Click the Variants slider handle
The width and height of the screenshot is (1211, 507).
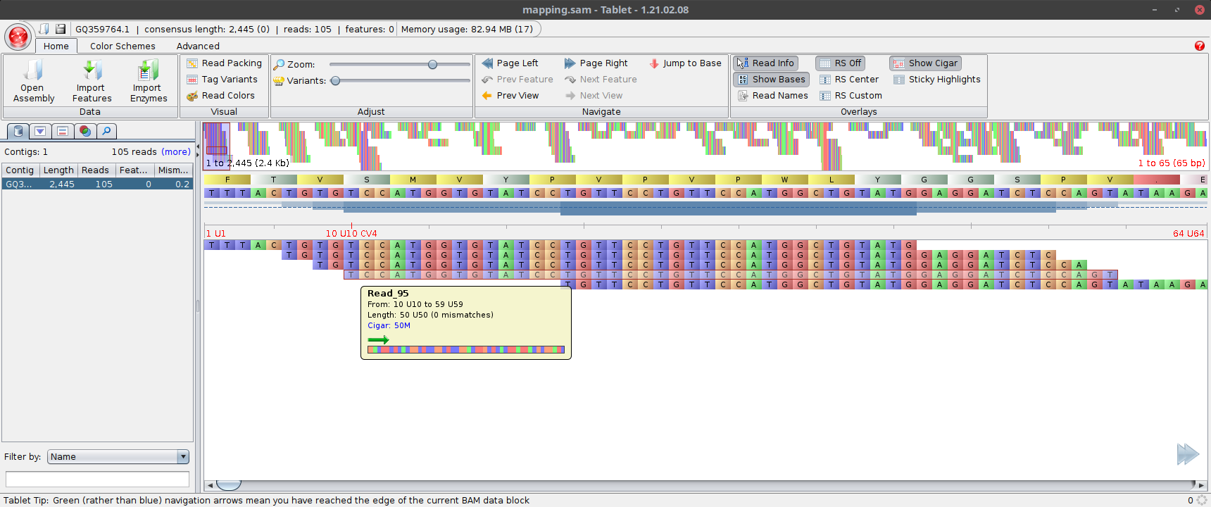[x=336, y=80]
